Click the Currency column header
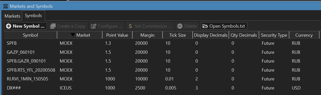The width and height of the screenshot is (321, 95). 304,35
